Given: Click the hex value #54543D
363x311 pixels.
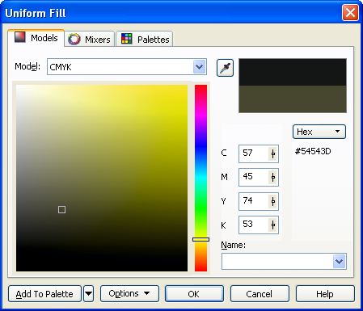Looking at the screenshot, I should coord(313,151).
